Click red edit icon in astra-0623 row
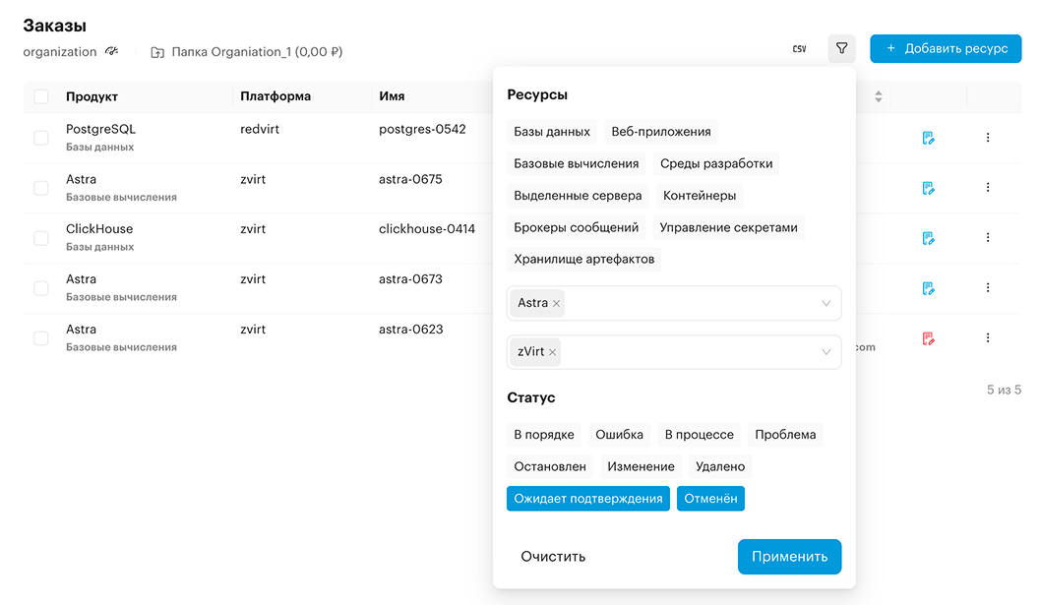 (928, 338)
